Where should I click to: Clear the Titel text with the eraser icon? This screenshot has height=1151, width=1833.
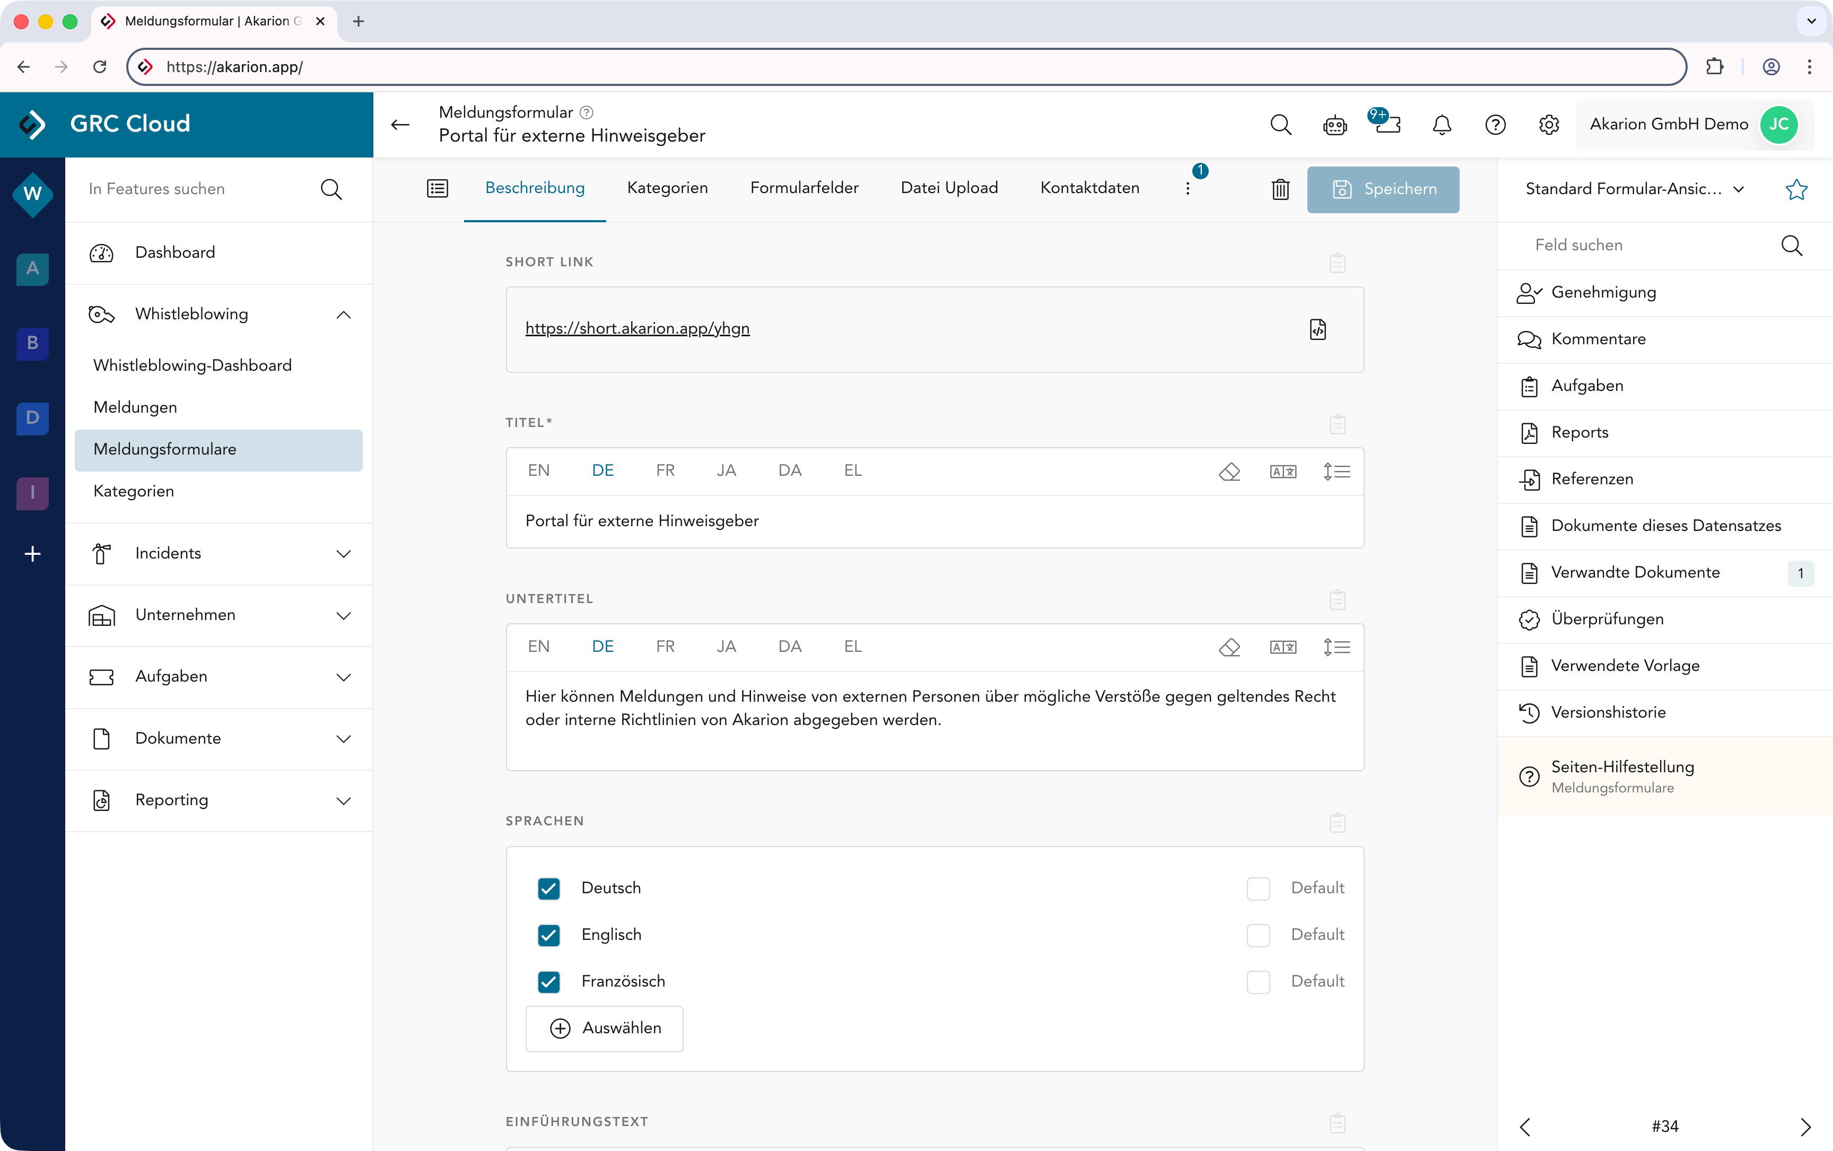pos(1229,472)
